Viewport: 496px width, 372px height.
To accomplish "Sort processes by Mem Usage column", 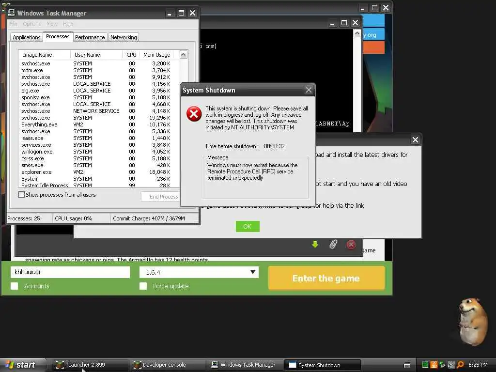I will pyautogui.click(x=157, y=54).
